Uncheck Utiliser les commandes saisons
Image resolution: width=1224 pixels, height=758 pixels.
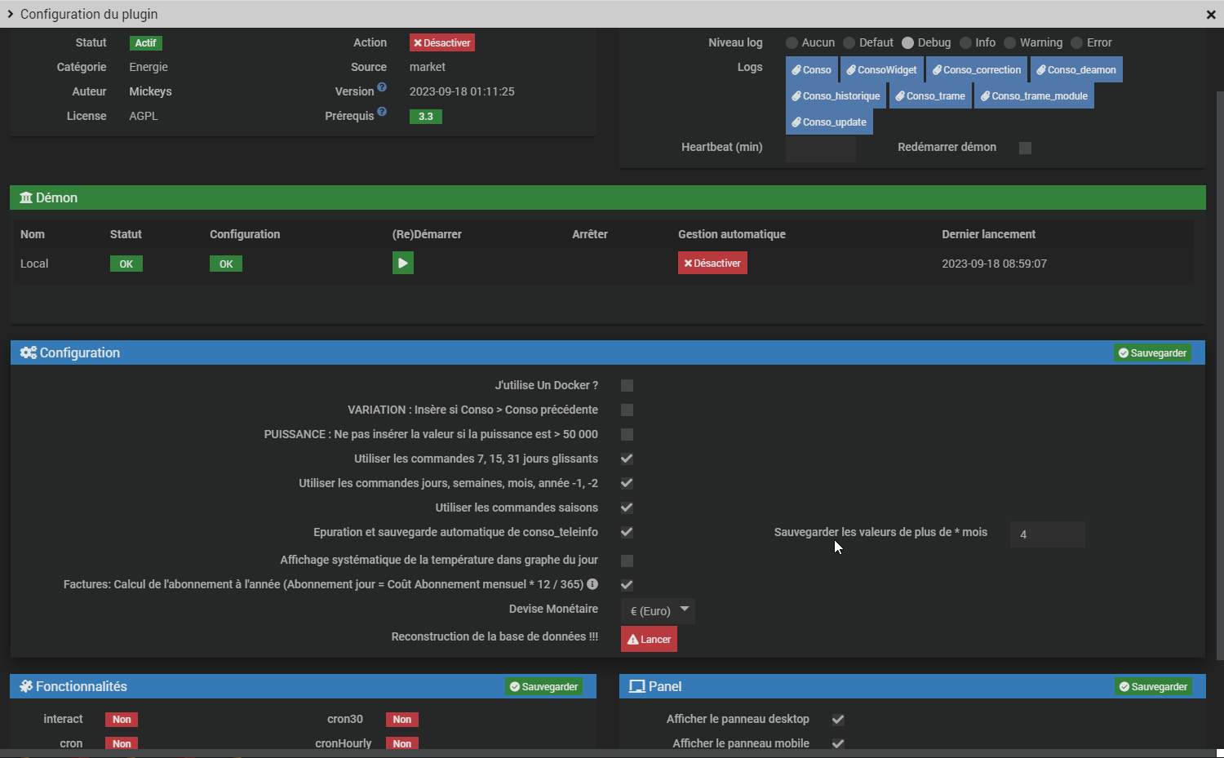pyautogui.click(x=627, y=508)
